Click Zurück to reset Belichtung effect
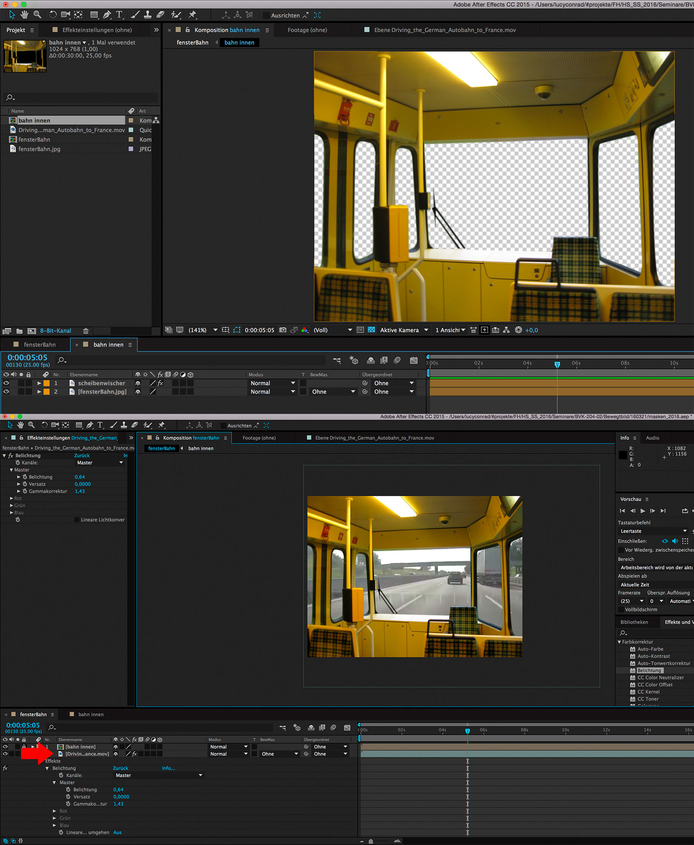This screenshot has width=694, height=845. (82, 455)
